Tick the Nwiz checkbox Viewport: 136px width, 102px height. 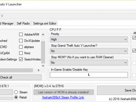(21, 53)
